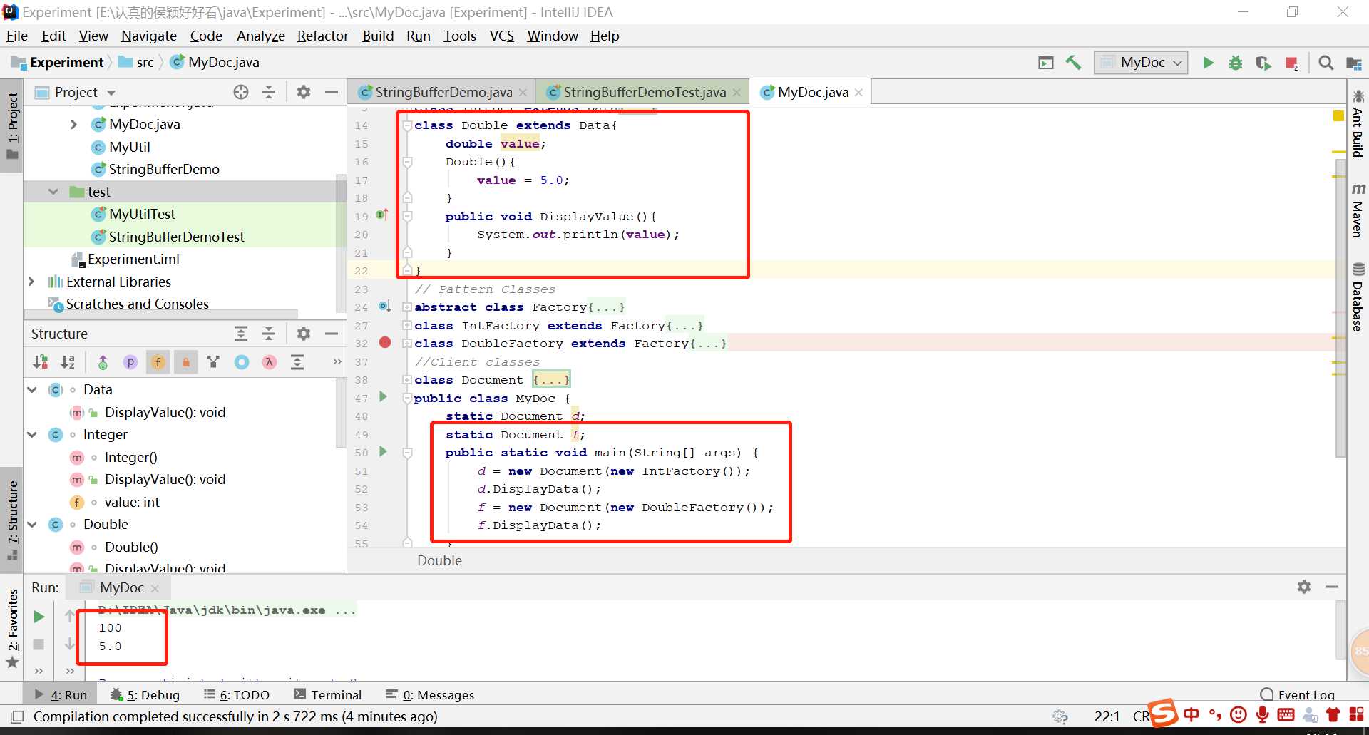The width and height of the screenshot is (1369, 735).
Task: Rerun MyDoc from the Run panel
Action: [x=39, y=617]
